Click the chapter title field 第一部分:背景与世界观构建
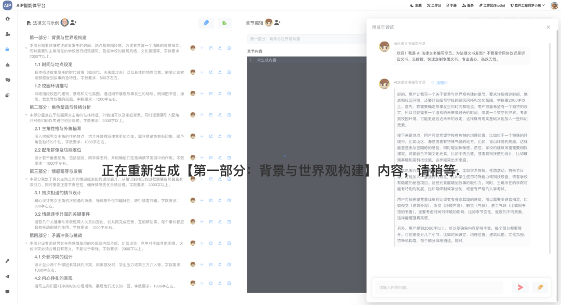 click(306, 38)
